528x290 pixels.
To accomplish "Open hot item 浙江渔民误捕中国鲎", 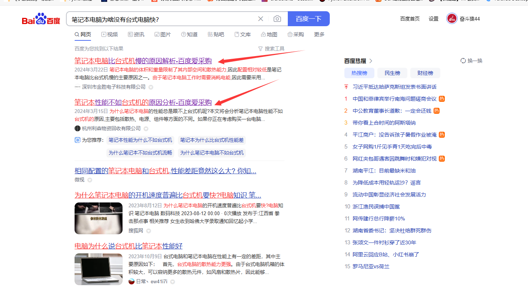I will click(376, 207).
